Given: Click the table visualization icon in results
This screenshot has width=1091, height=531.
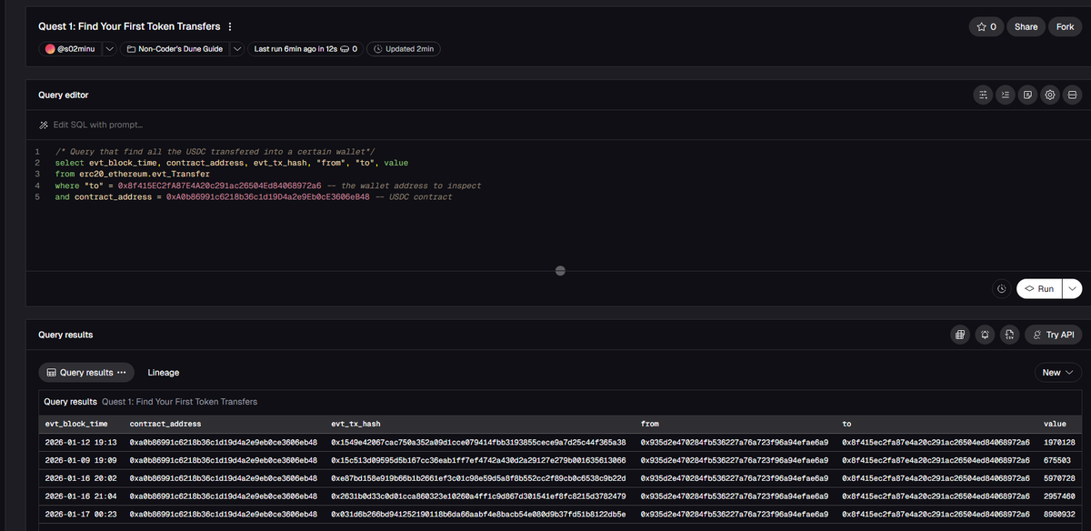Looking at the screenshot, I should coord(959,335).
